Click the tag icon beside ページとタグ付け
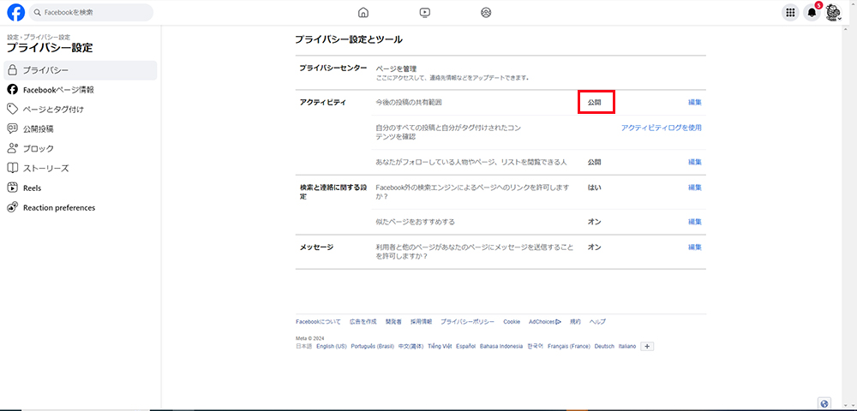Image resolution: width=857 pixels, height=411 pixels. [13, 109]
